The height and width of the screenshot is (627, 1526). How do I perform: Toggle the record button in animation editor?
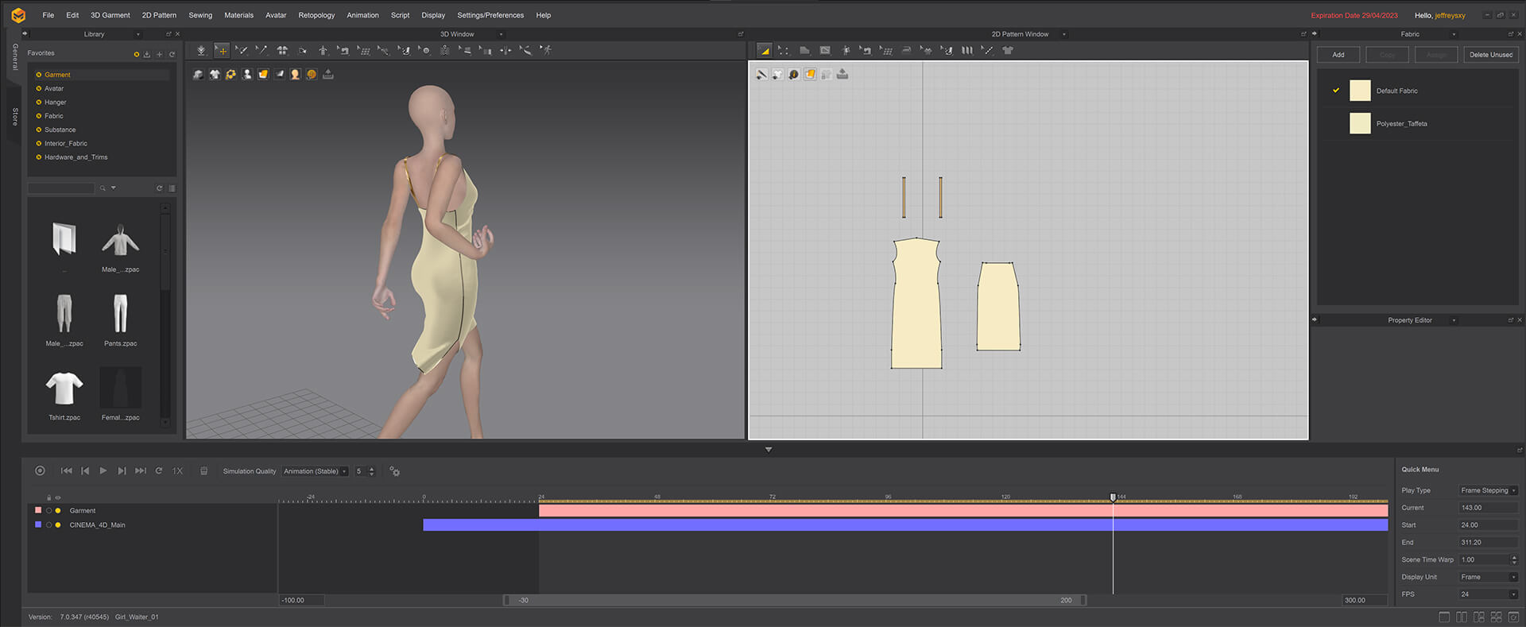click(40, 470)
